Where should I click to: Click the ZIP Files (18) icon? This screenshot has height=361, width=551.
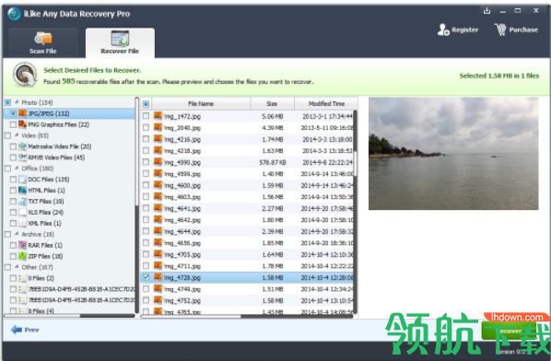22,256
